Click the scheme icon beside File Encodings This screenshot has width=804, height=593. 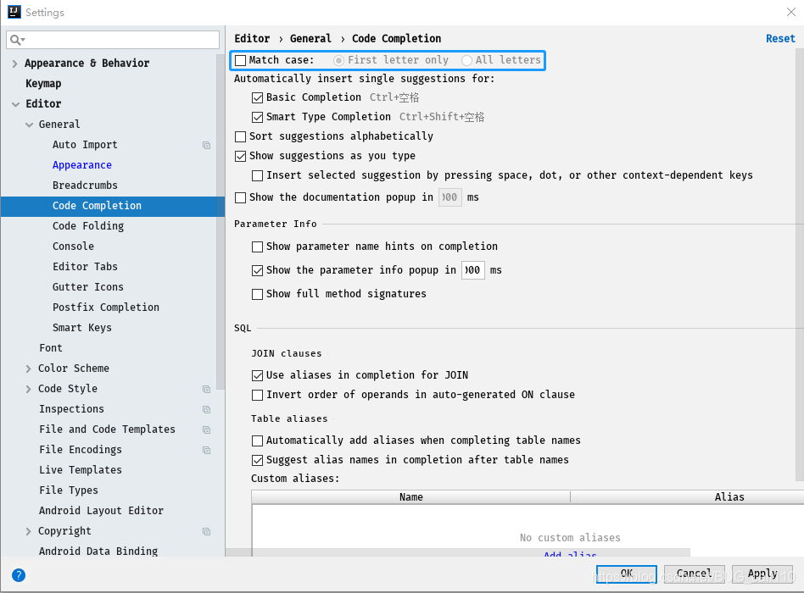click(205, 449)
